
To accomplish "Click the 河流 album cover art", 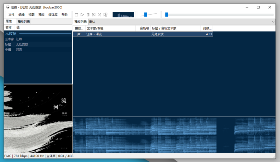I will click(x=38, y=119).
